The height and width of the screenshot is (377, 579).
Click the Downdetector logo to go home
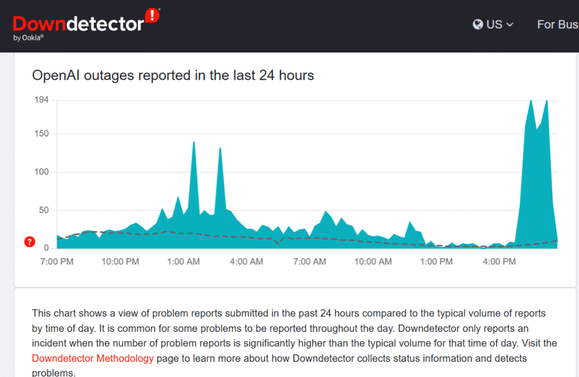click(x=79, y=21)
